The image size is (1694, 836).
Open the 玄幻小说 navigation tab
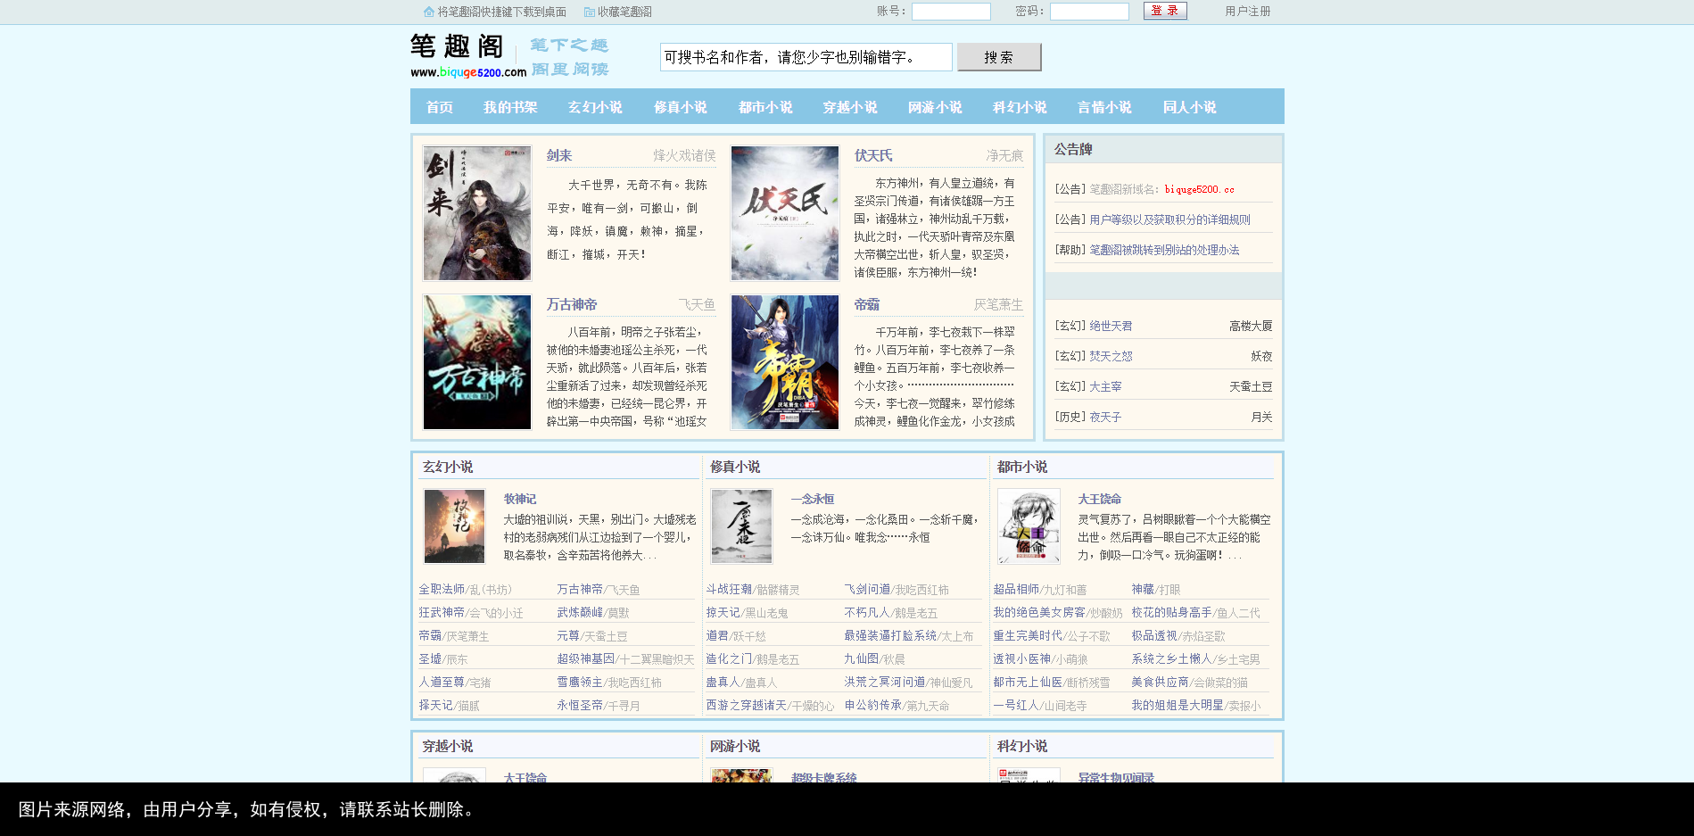(595, 107)
